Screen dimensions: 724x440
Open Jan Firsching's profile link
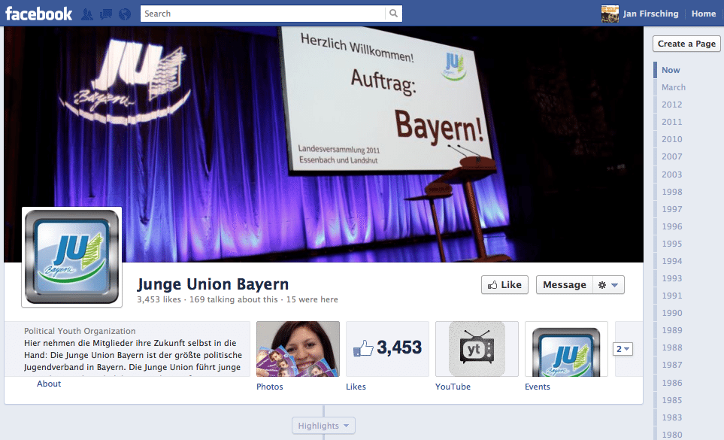pyautogui.click(x=650, y=14)
